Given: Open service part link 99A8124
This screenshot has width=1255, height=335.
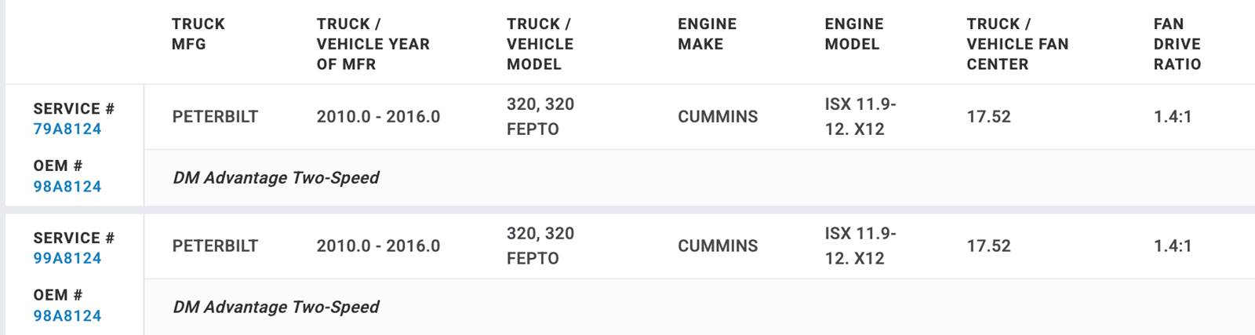Looking at the screenshot, I should (67, 259).
